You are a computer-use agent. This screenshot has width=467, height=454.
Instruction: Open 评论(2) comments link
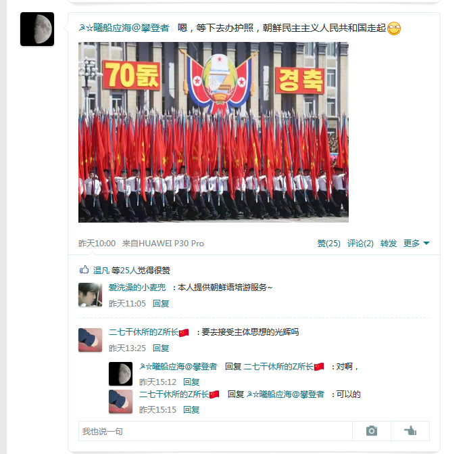tap(360, 244)
